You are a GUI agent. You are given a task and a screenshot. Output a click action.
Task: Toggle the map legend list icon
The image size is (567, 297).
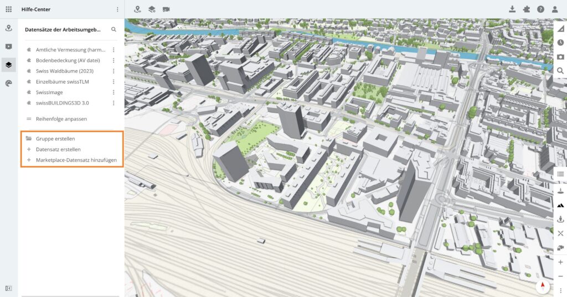tap(560, 174)
